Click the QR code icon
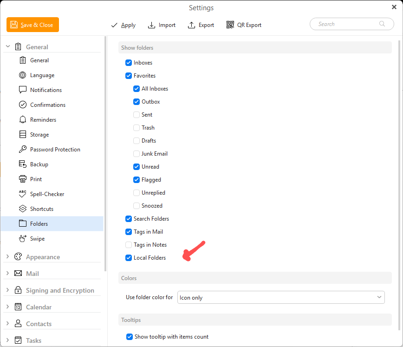 click(x=230, y=25)
